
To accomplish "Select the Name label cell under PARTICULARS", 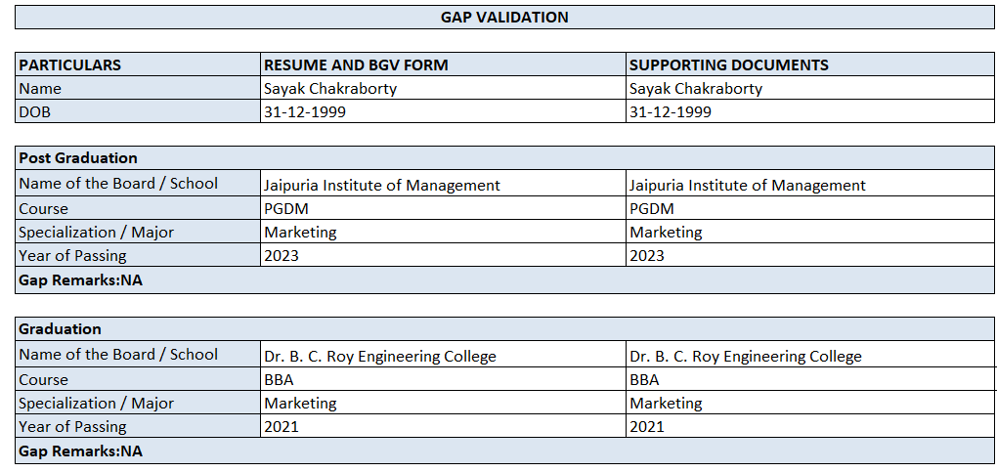I will tap(40, 88).
